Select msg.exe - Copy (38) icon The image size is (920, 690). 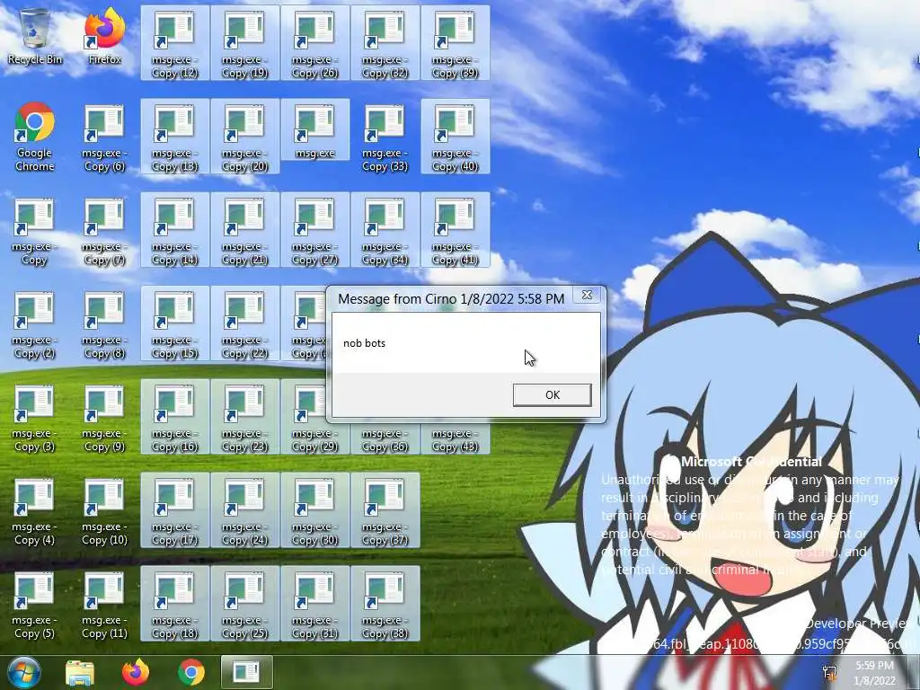tap(385, 604)
